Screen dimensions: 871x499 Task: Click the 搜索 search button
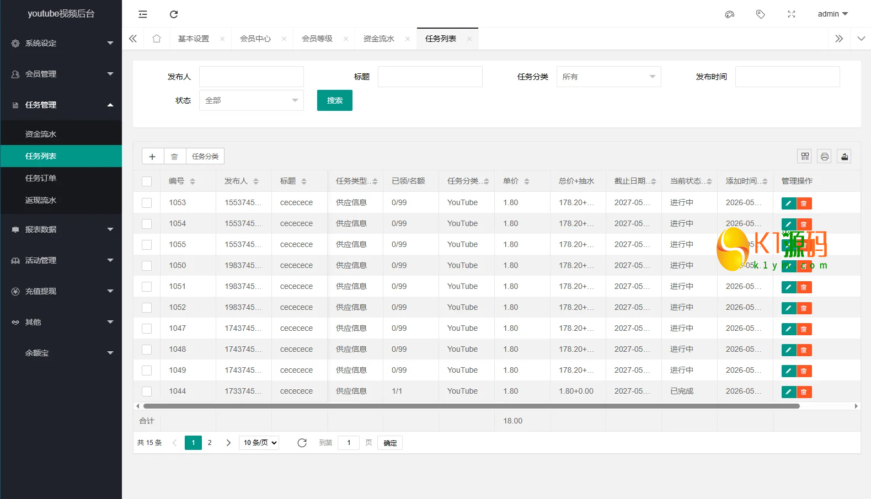335,100
